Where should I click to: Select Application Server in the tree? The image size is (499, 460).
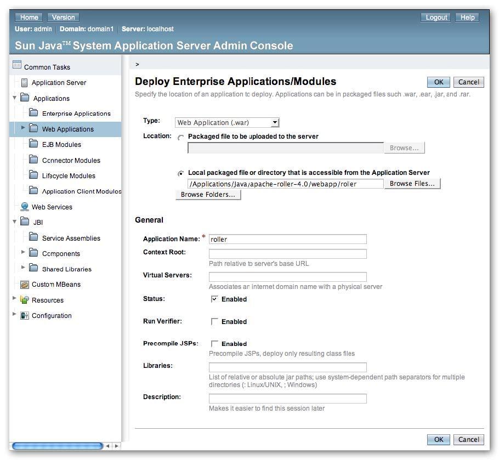click(x=59, y=83)
